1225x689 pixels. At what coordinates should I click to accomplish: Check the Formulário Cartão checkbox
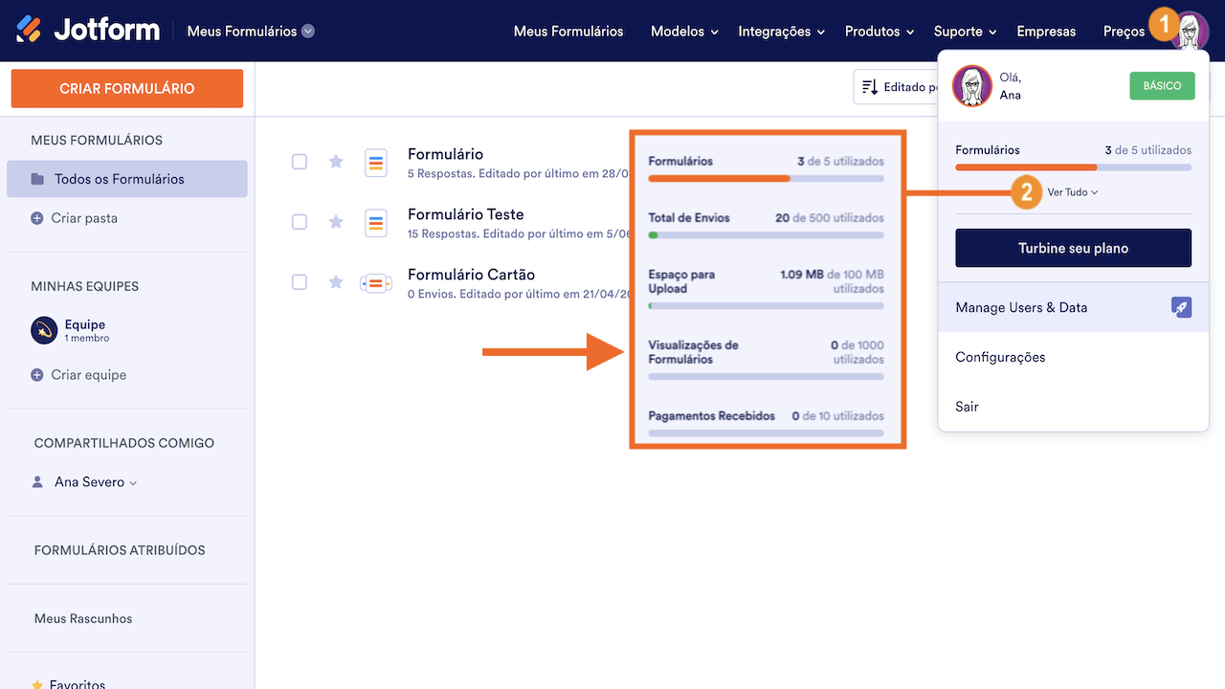point(300,282)
